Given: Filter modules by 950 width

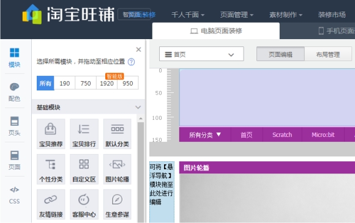Looking at the screenshot, I should (128, 83).
